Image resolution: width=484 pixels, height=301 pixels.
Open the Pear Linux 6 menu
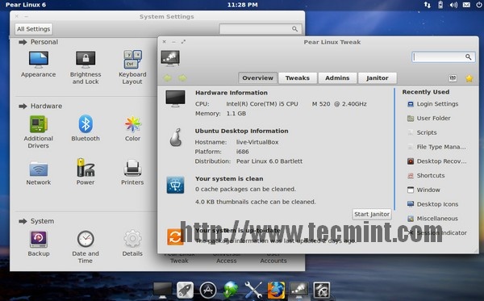coord(26,5)
